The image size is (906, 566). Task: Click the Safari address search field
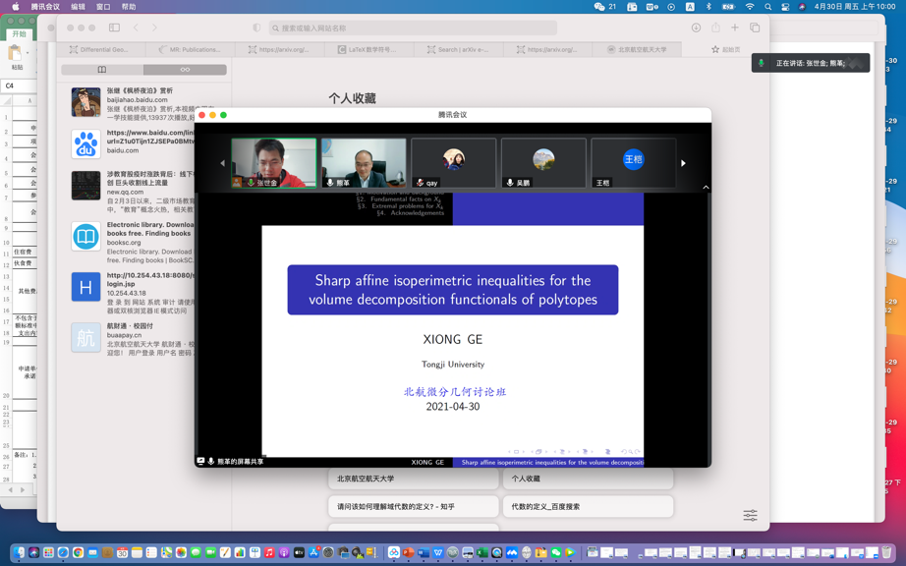413,28
